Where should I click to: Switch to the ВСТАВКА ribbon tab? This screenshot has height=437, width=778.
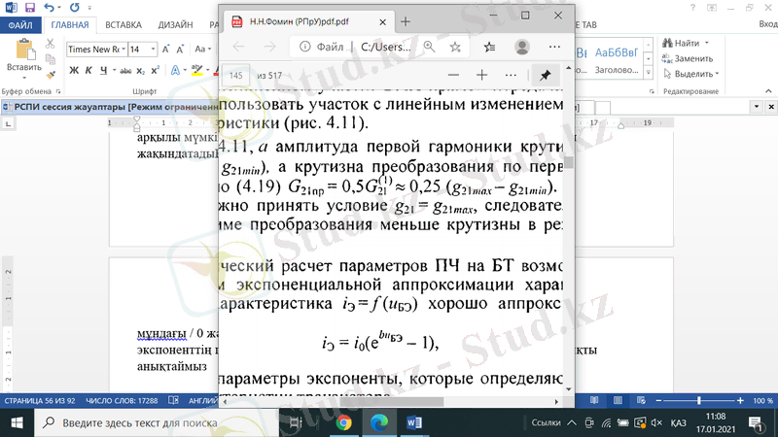click(123, 23)
